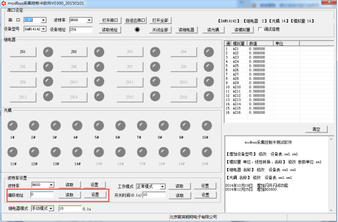The width and height of the screenshot is (338, 222).
Task: Click the JD10 relay indicator lamp
Action: [99, 82]
